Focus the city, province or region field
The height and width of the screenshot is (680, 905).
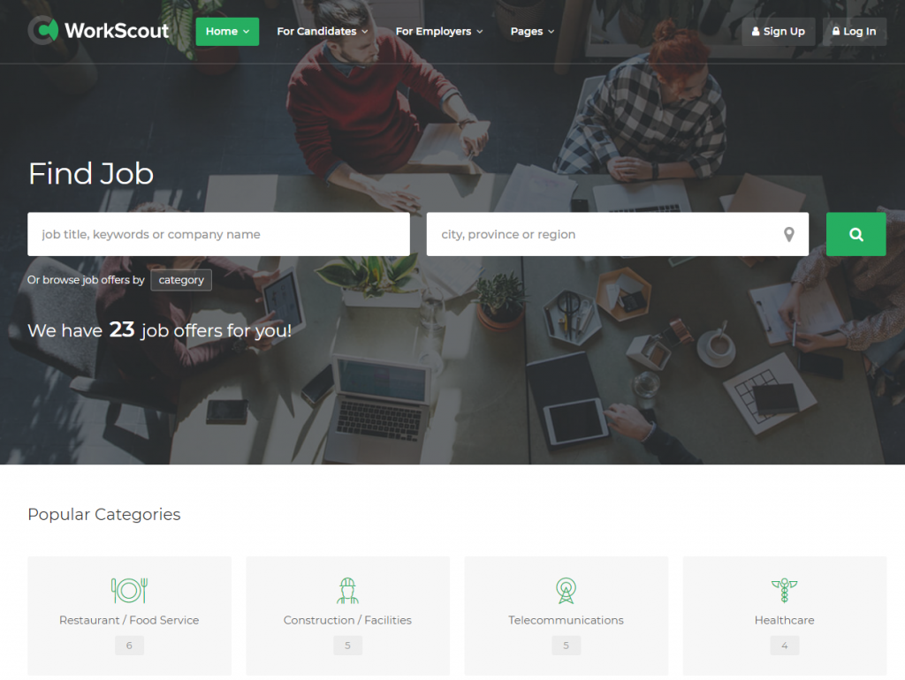(x=618, y=234)
